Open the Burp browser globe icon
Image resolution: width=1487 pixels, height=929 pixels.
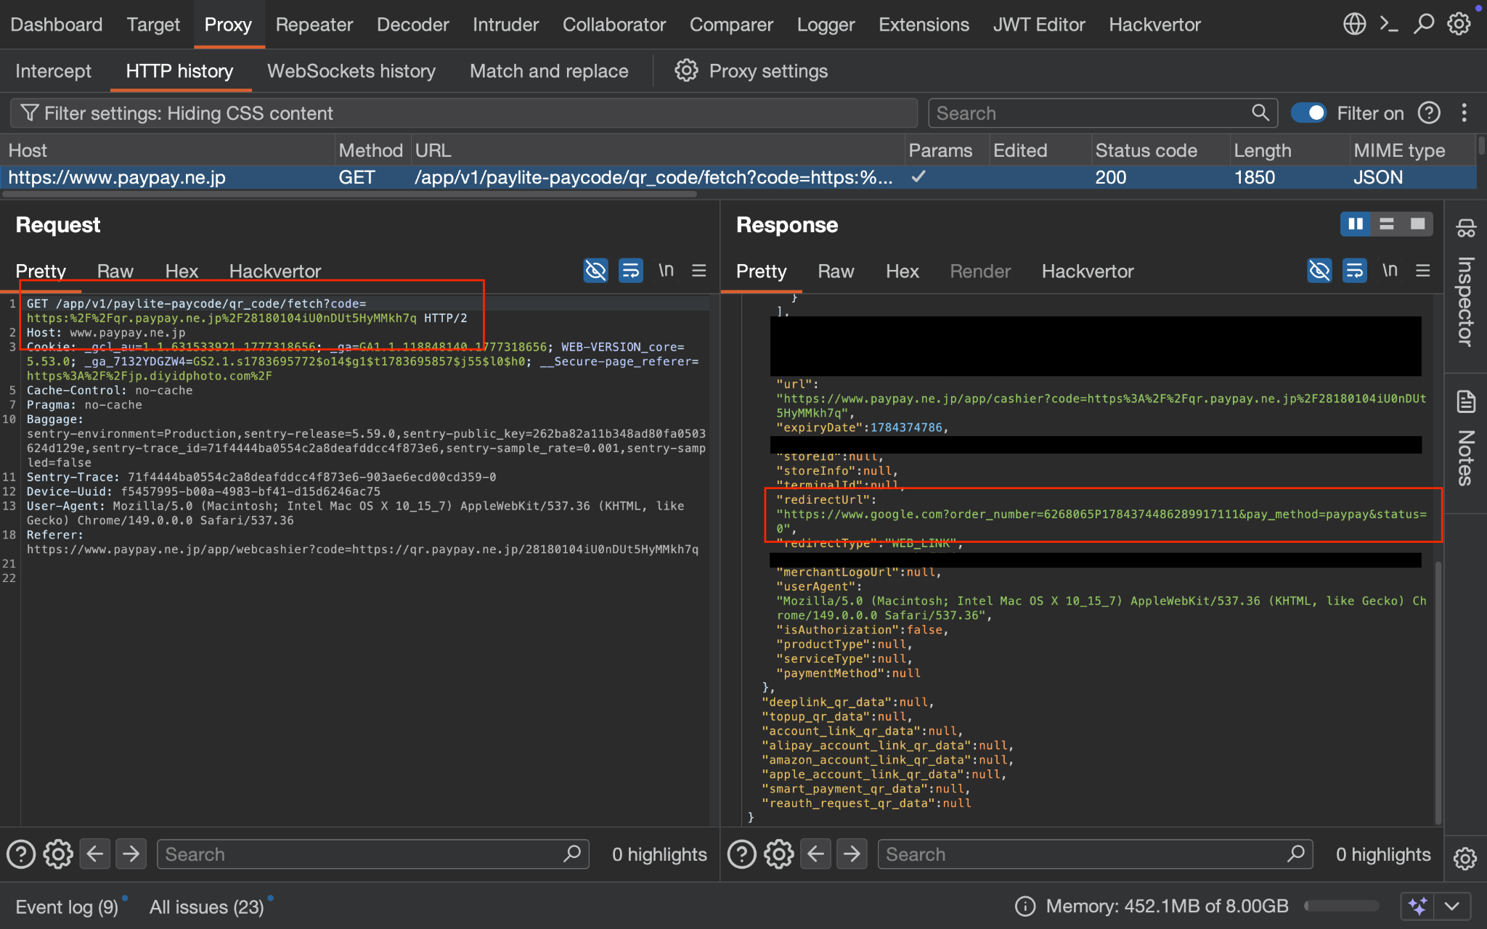[1354, 24]
